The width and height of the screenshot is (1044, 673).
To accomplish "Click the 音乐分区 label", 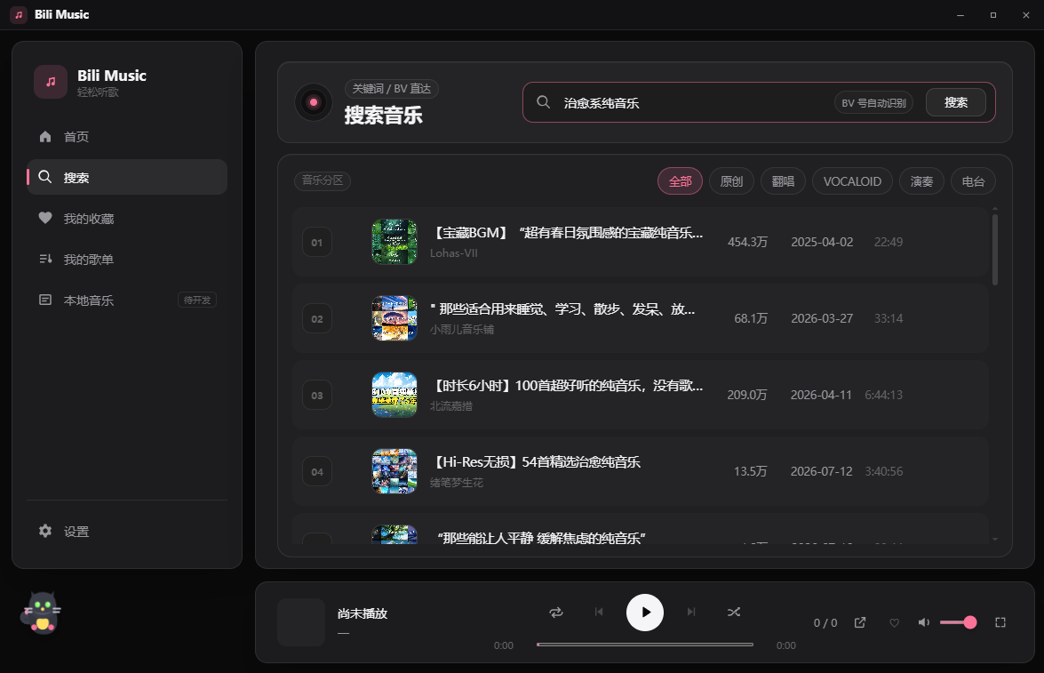I will [x=323, y=180].
